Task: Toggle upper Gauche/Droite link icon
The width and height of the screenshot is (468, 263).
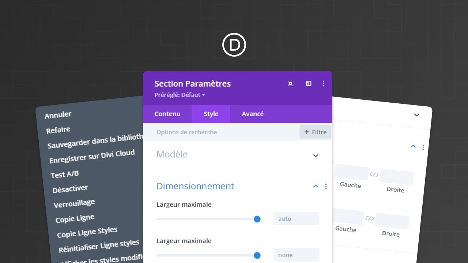Action: [x=374, y=175]
